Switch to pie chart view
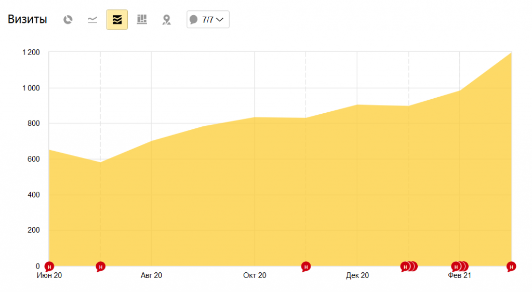 [x=68, y=20]
